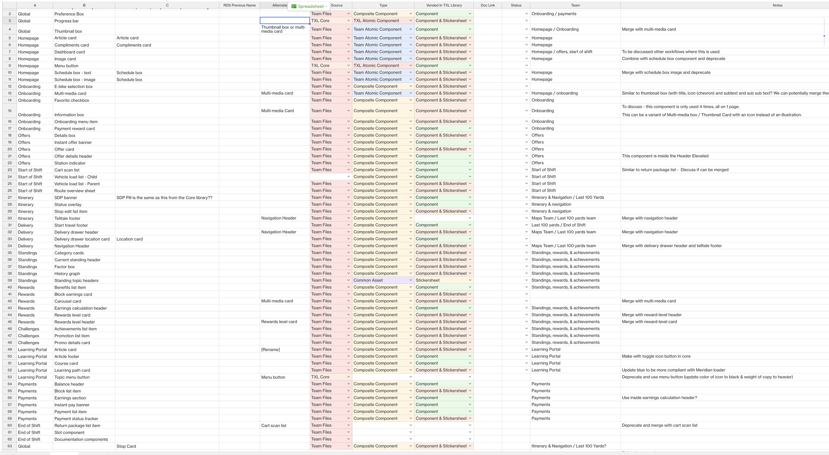Click 'Thumbnail box or multi-media card' cell
829x455 pixels.
point(285,29)
